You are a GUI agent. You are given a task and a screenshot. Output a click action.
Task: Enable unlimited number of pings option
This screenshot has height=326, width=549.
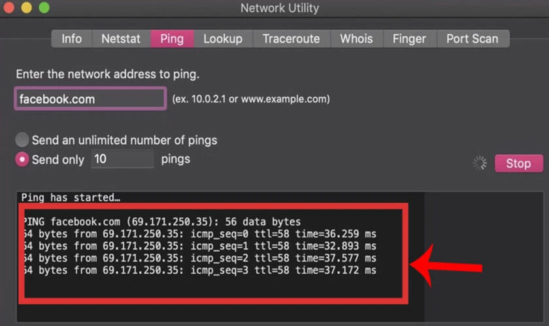(x=22, y=140)
